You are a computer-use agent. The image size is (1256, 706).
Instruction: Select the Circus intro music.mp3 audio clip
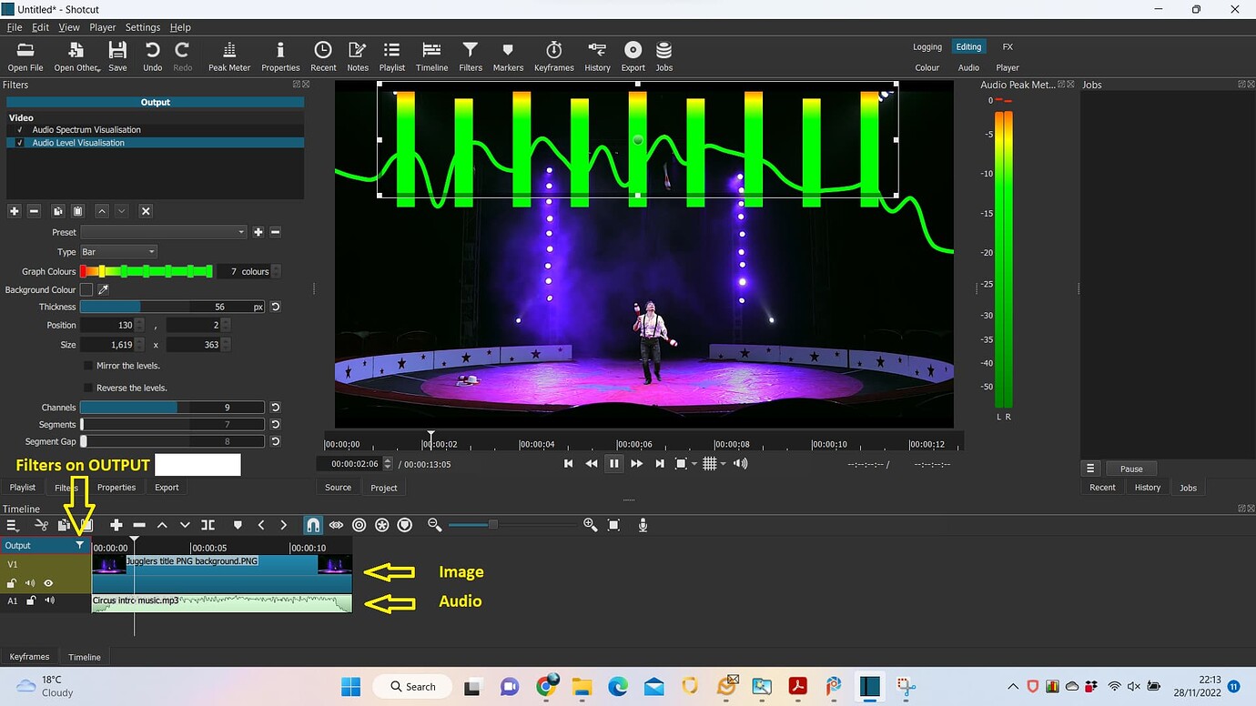coord(222,602)
